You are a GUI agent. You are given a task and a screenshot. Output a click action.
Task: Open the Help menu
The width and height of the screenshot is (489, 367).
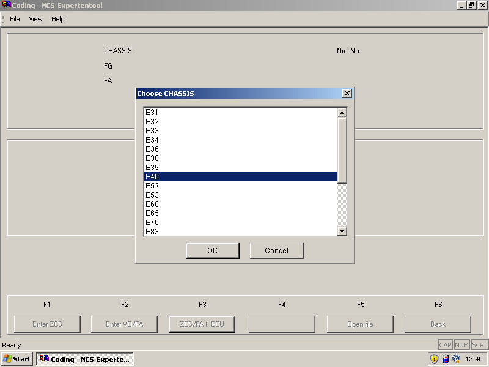(57, 19)
